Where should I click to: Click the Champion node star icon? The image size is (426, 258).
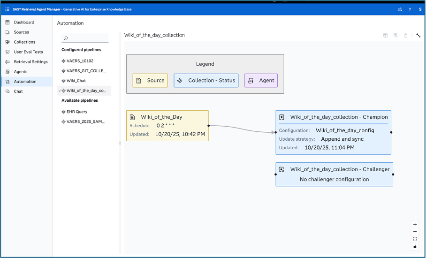(x=281, y=117)
